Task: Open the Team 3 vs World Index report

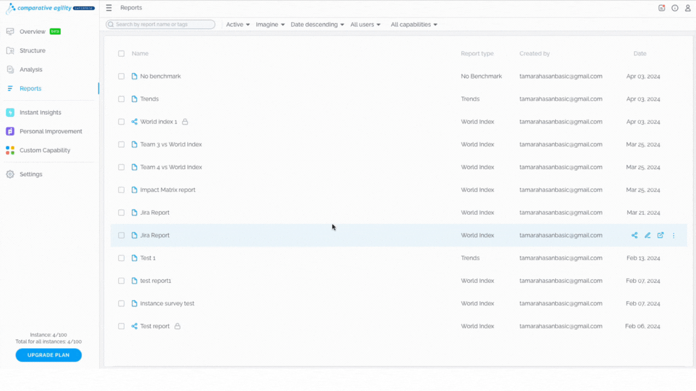Action: coord(171,145)
